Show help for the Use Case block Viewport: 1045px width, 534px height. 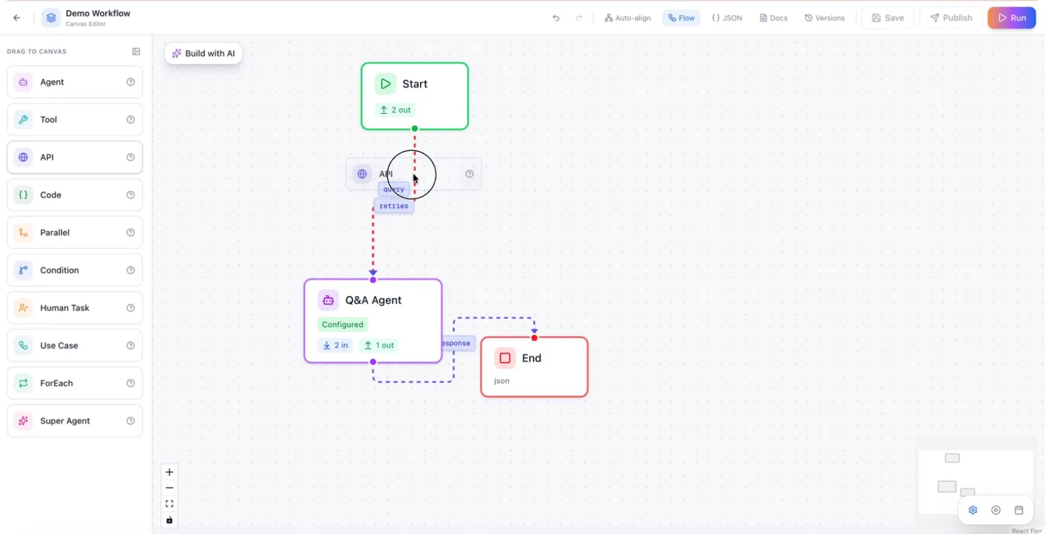131,346
